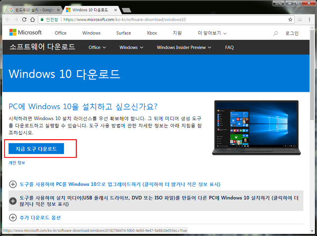This screenshot has height=236, width=317.
Task: Click the cast icon beside the address bar
Action: pyautogui.click(x=300, y=20)
